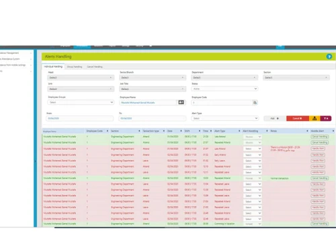Screen dimensions: 336x252
Task: Click Cancel Handling in Comming in Vacation row
Action: coord(320,224)
